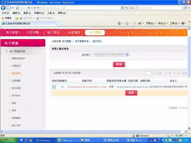The height and width of the screenshot is (143, 191).
Task: Click the page number input box
Action: (148, 73)
